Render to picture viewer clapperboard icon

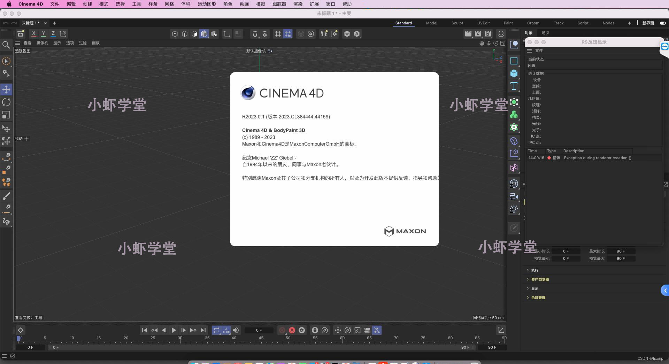(x=478, y=34)
